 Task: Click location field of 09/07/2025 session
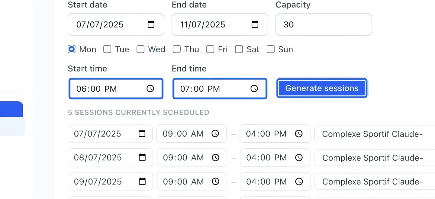point(375,182)
